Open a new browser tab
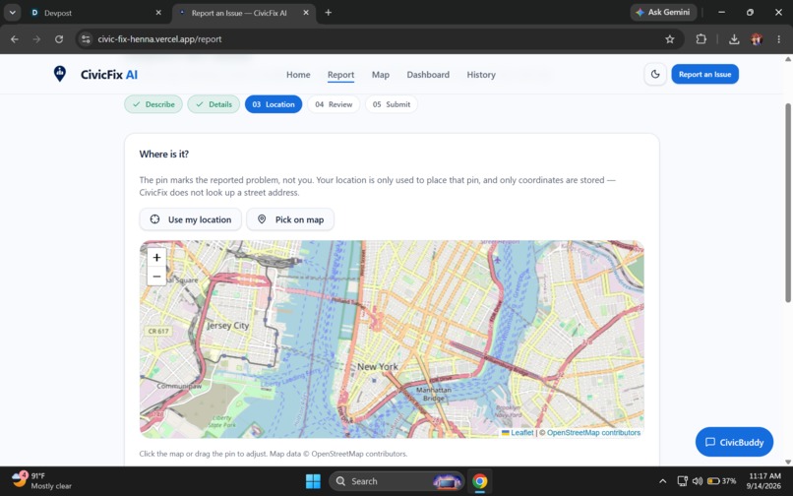 (329, 13)
